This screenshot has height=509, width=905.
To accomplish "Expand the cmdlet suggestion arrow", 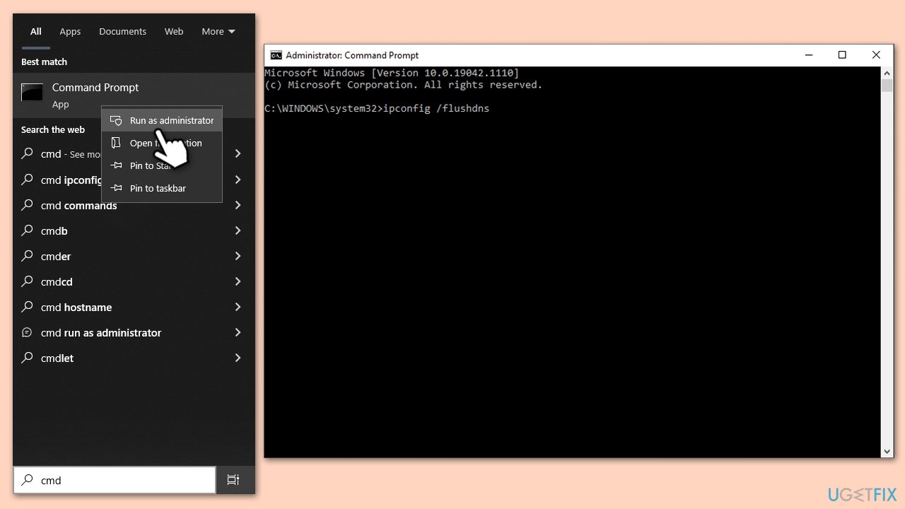I will pos(238,358).
